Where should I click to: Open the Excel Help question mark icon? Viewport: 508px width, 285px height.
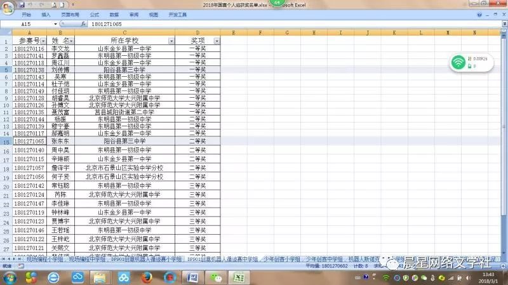tap(479, 14)
